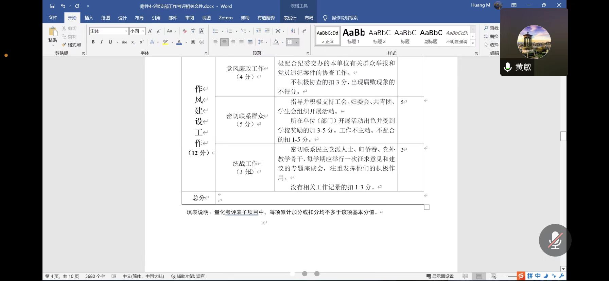Apply superscript formatting
Viewport: 609px width, 281px height.
click(142, 42)
